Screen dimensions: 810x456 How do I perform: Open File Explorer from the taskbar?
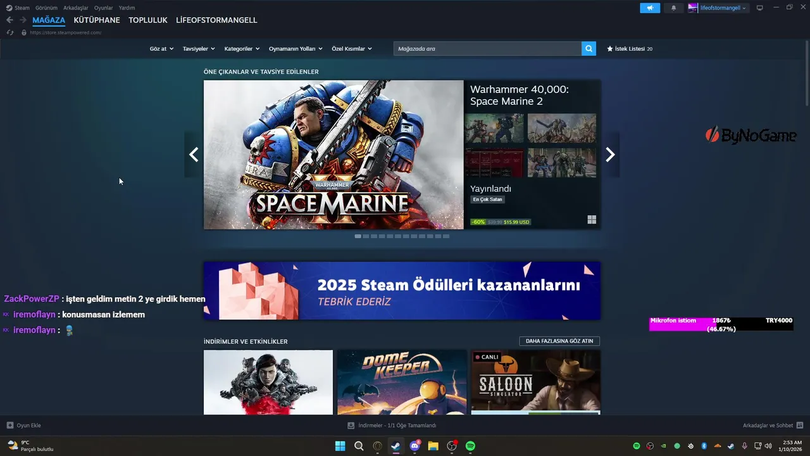point(433,446)
